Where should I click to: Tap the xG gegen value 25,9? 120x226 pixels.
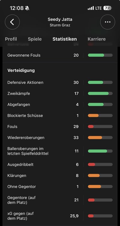tap(74, 216)
